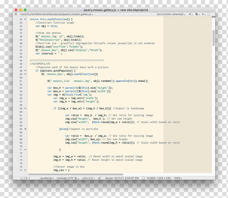The width and height of the screenshot is (228, 198).
Task: Collapse the fold at line 33
Action: click(x=25, y=19)
